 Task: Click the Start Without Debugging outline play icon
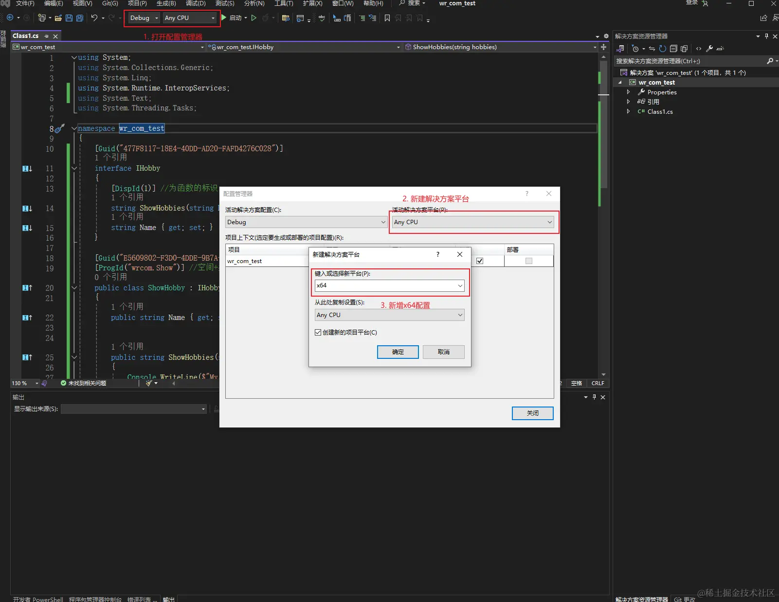click(254, 18)
